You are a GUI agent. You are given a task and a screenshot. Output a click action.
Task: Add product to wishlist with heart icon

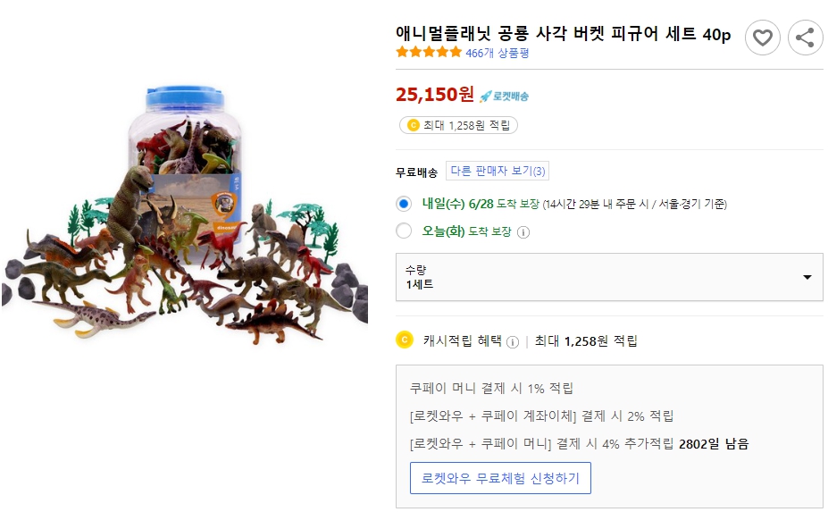(x=762, y=38)
